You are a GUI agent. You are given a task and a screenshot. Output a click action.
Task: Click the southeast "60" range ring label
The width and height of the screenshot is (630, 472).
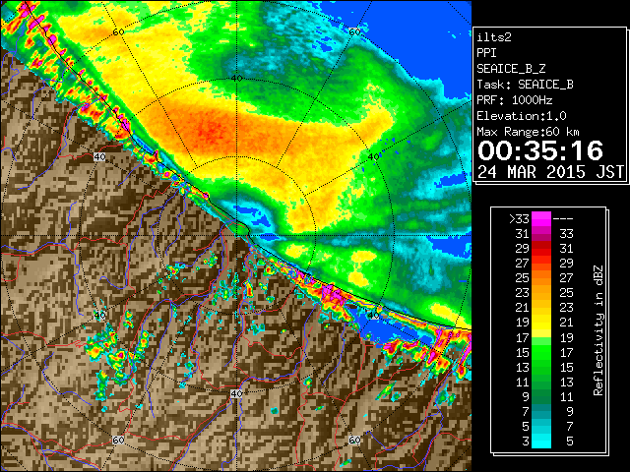tap(354, 440)
